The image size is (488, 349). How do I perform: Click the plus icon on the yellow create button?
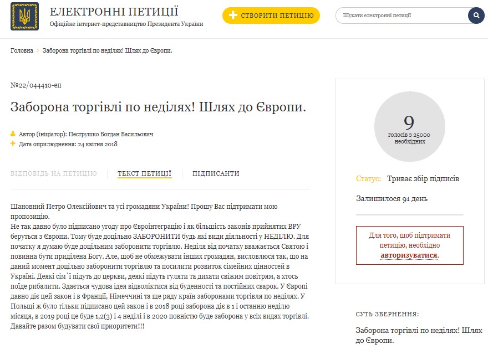click(x=235, y=16)
